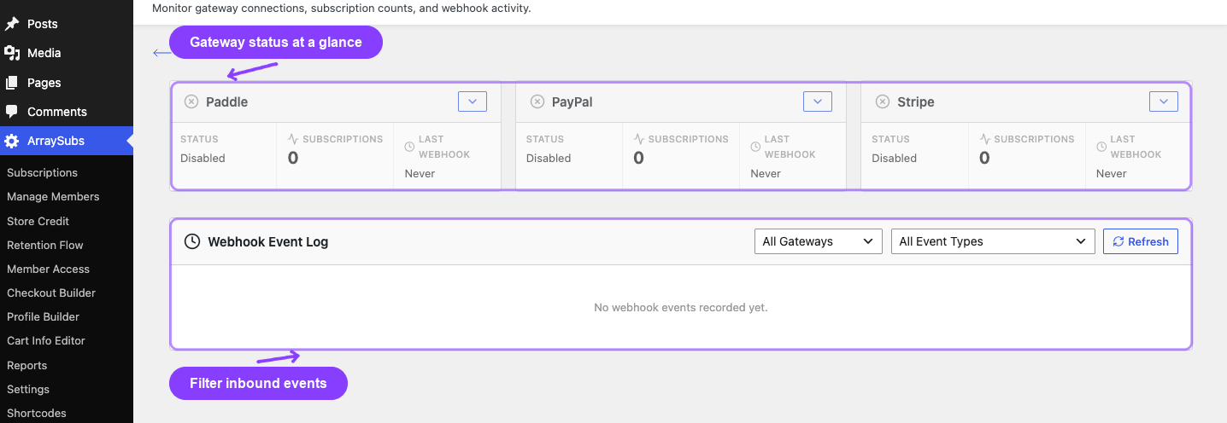
Task: Click the Comments bubble icon
Action: click(12, 112)
